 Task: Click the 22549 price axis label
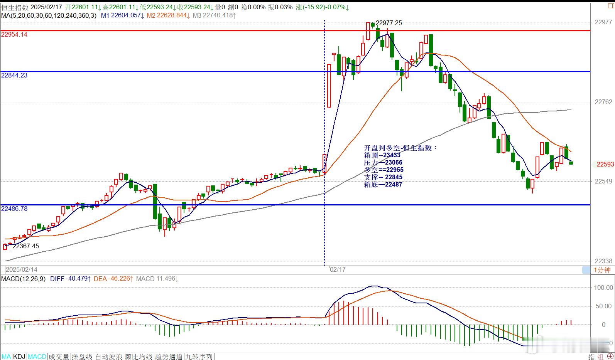point(603,181)
